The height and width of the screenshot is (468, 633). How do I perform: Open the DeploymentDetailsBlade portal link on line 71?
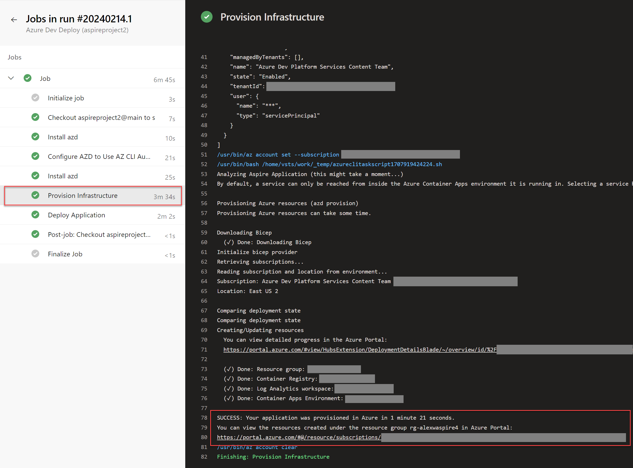click(x=360, y=350)
